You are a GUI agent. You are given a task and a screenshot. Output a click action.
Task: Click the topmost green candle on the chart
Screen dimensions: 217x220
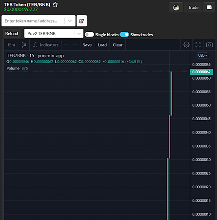tap(171, 93)
